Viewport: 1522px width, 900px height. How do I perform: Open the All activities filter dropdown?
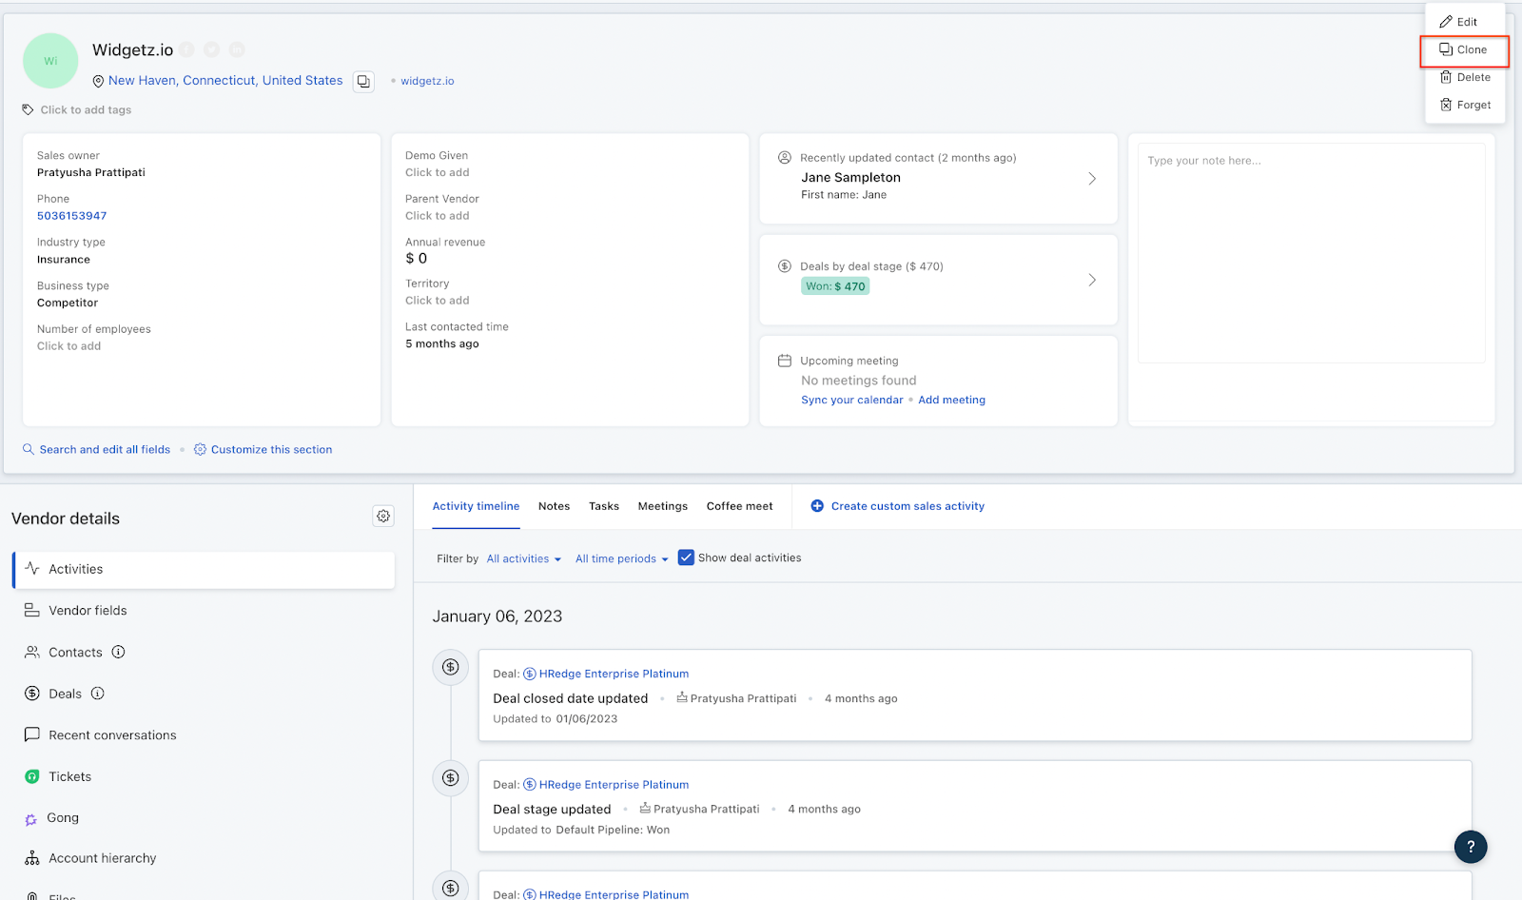point(522,558)
